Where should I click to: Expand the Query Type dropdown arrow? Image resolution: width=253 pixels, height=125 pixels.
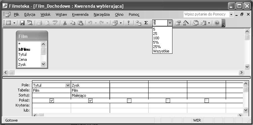point(121,23)
